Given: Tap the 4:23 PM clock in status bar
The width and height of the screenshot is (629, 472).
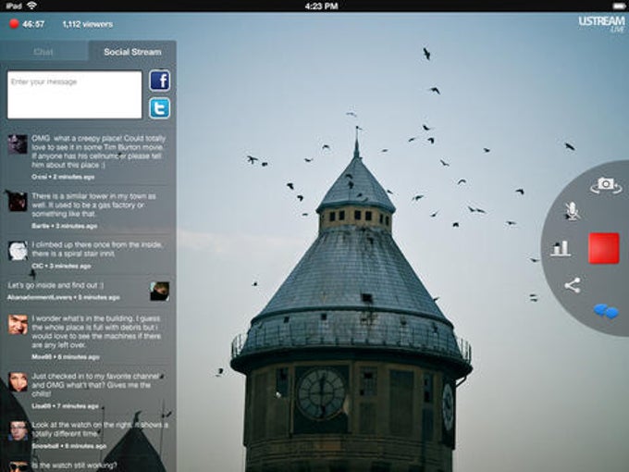Looking at the screenshot, I should click(x=321, y=6).
